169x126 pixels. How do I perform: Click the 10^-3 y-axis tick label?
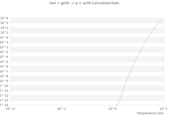4,52
